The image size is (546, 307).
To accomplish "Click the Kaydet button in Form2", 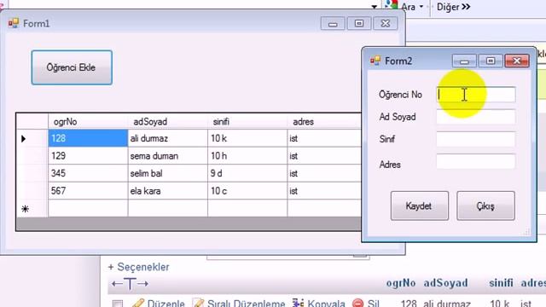I will [419, 206].
